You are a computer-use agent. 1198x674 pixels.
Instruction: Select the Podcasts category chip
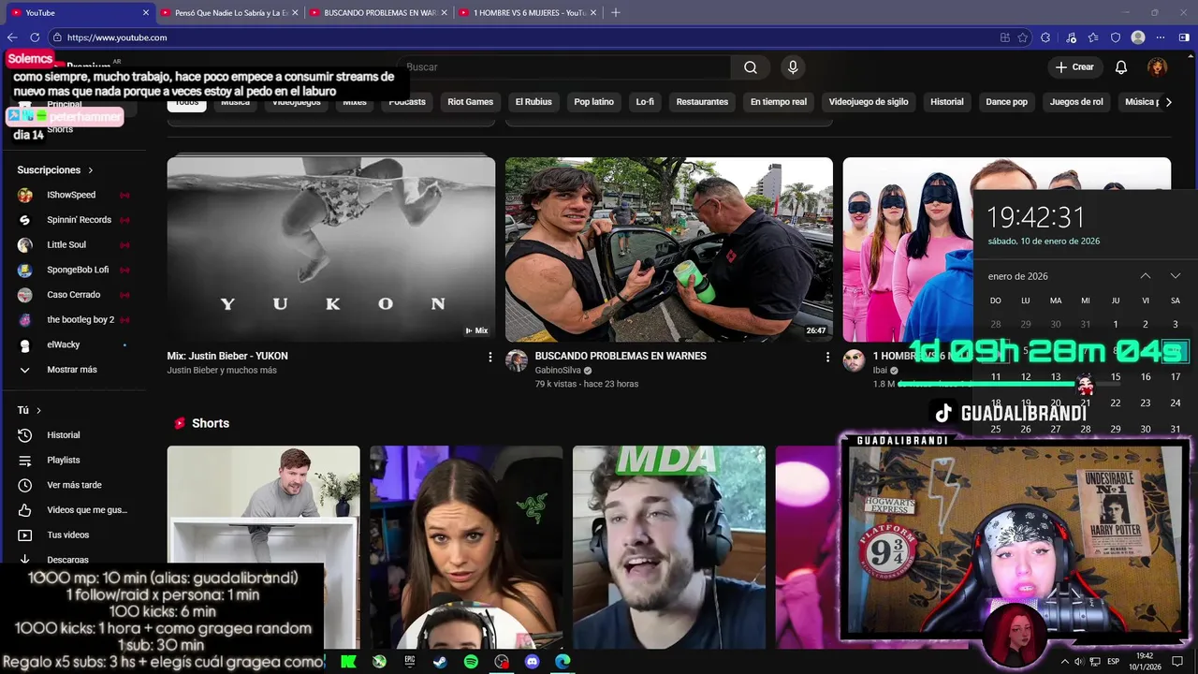coord(407,102)
